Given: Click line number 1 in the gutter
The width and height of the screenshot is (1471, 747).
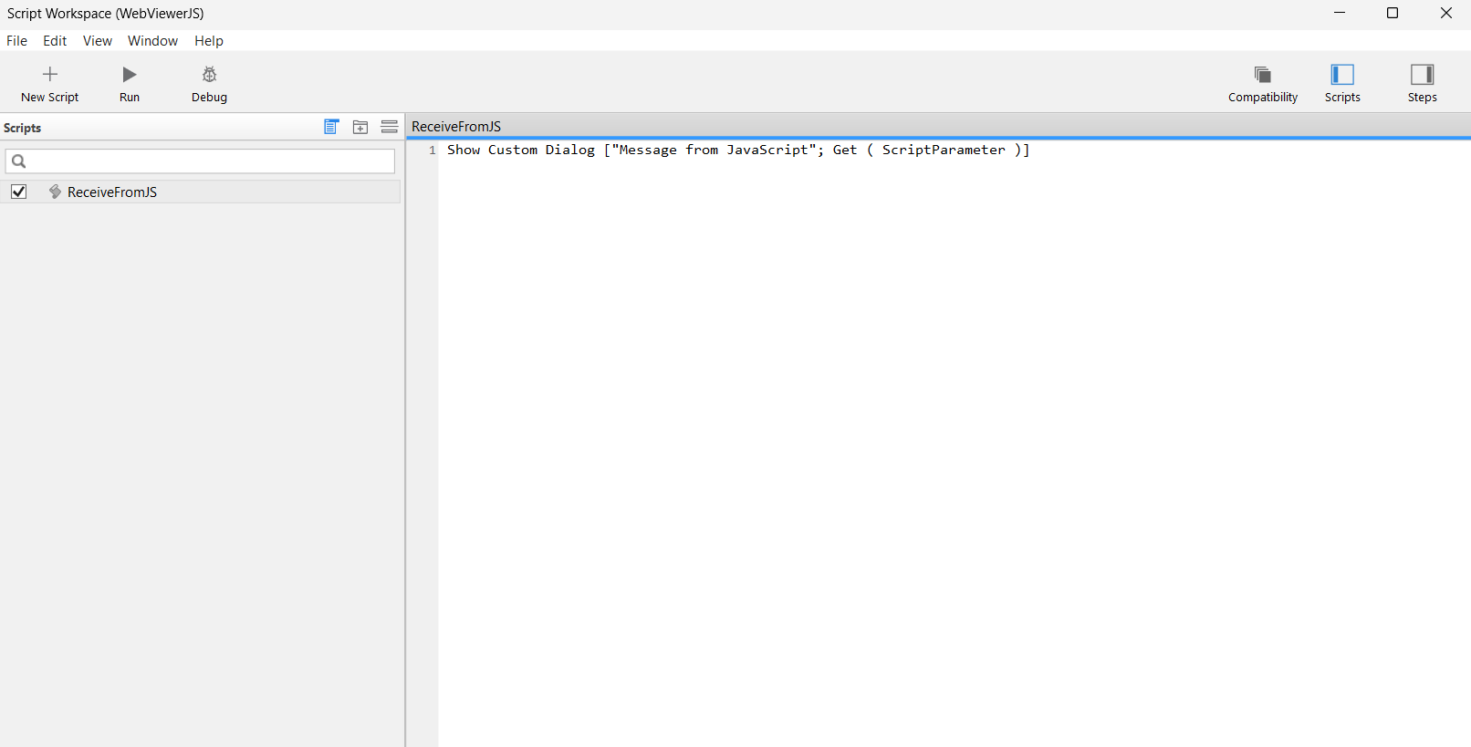Looking at the screenshot, I should pos(433,150).
